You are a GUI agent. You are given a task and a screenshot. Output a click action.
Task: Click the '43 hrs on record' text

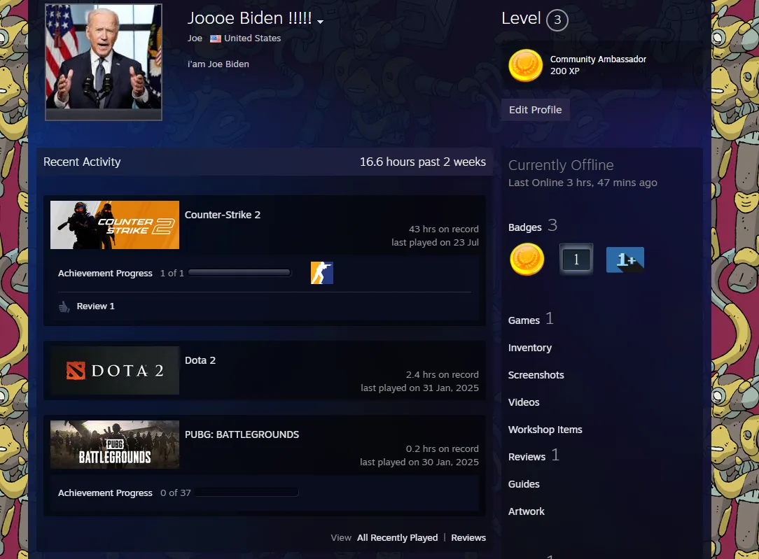click(x=444, y=229)
